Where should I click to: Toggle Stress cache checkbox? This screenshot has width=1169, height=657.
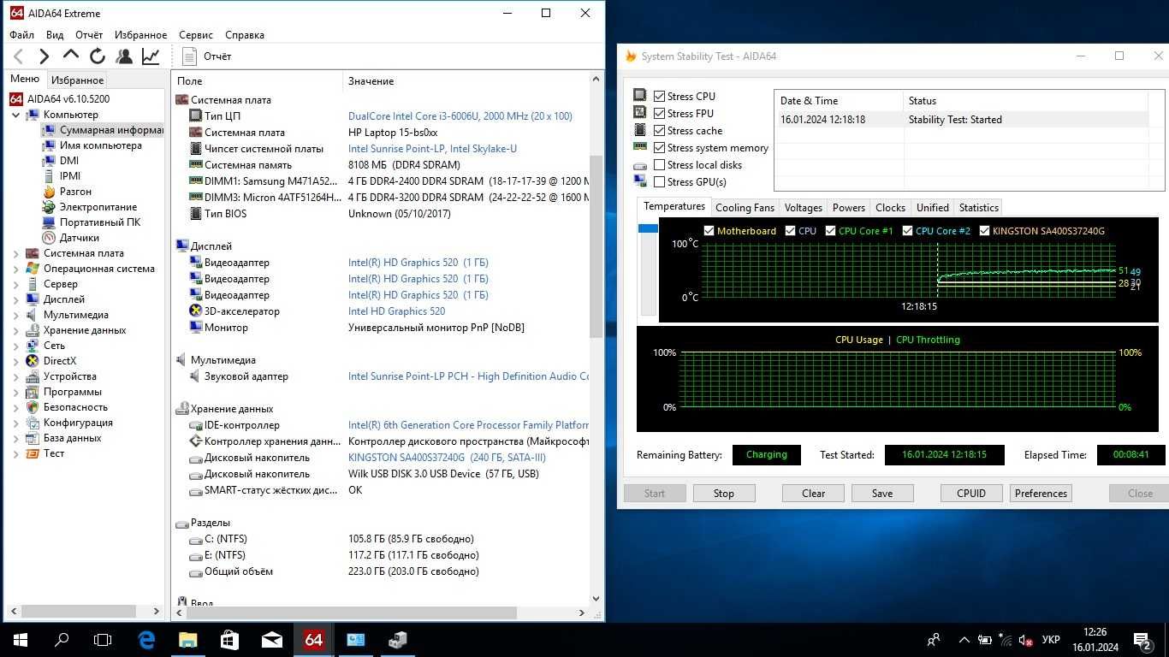[659, 131]
